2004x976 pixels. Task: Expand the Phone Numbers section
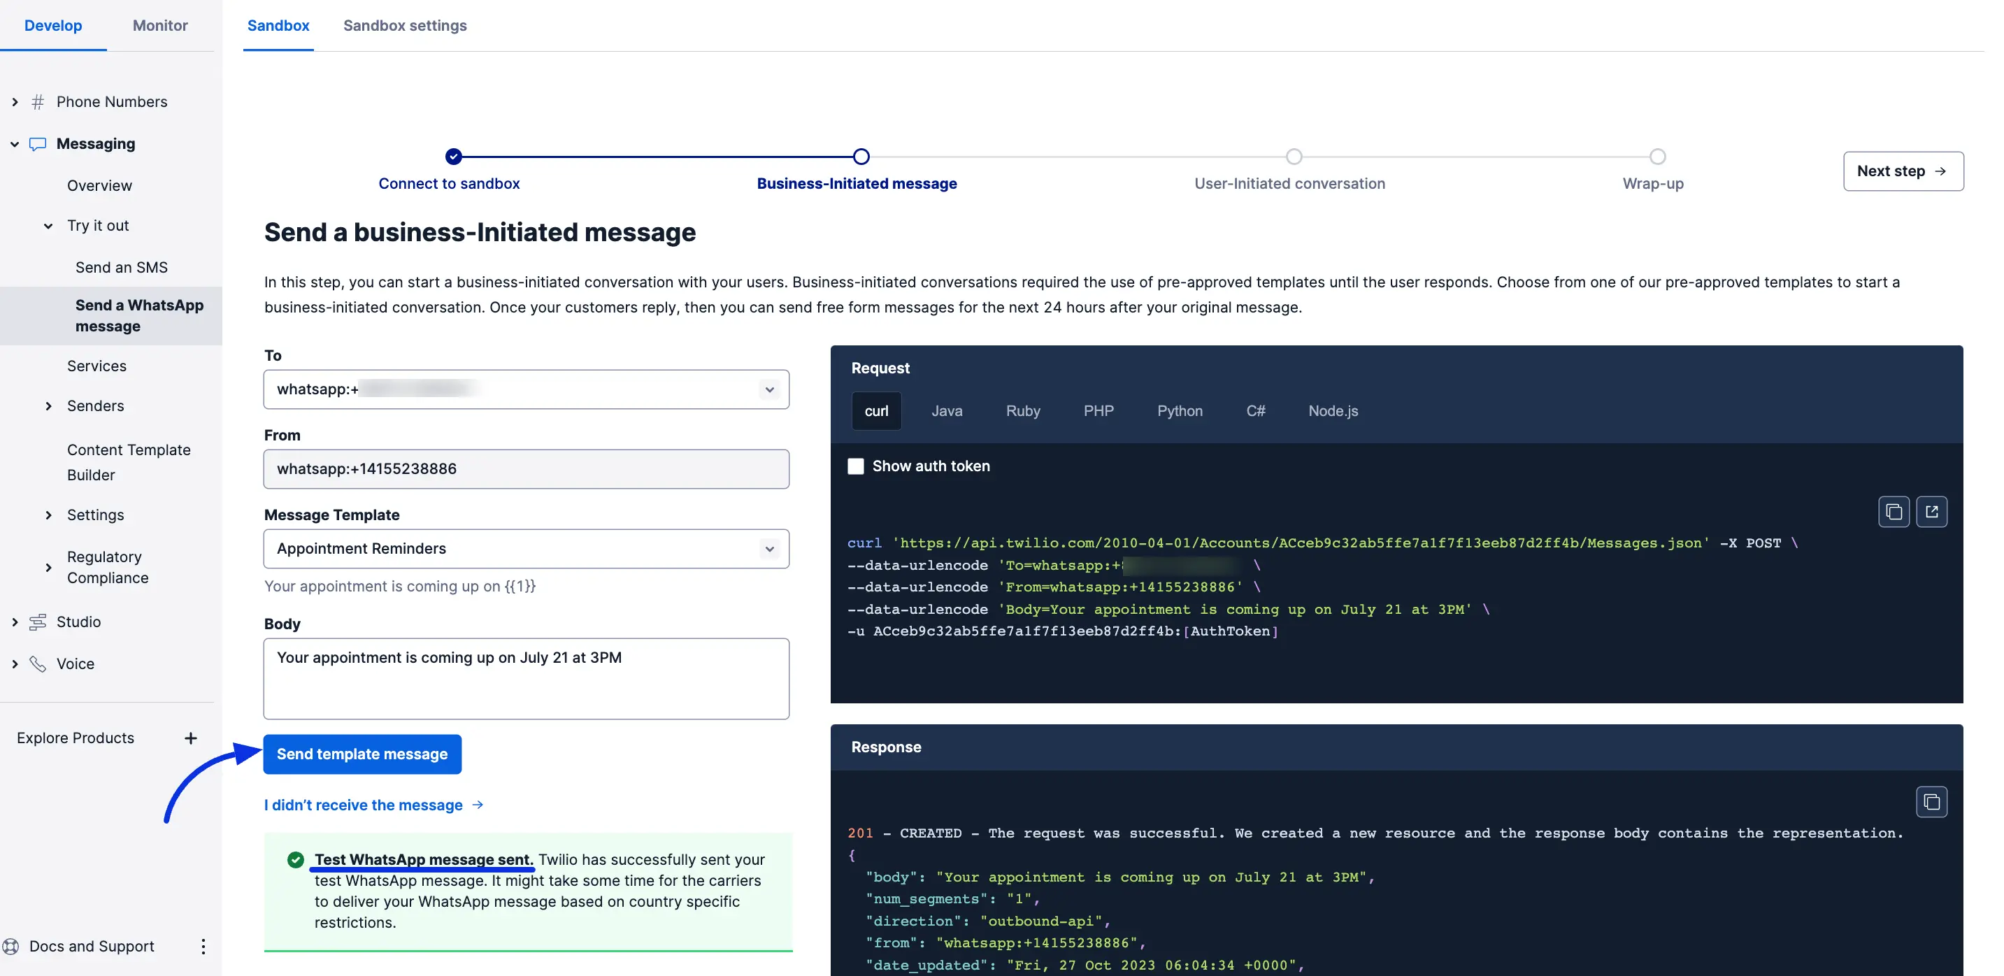(x=15, y=102)
